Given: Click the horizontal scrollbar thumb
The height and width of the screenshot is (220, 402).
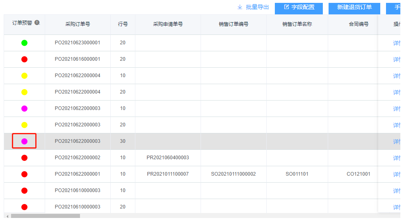Looking at the screenshot, I should (45, 216).
